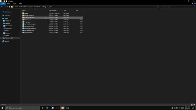Viewport: 196px width, 110px height.
Task: Open File Explorer taskbar icon
Action: coord(62,108)
